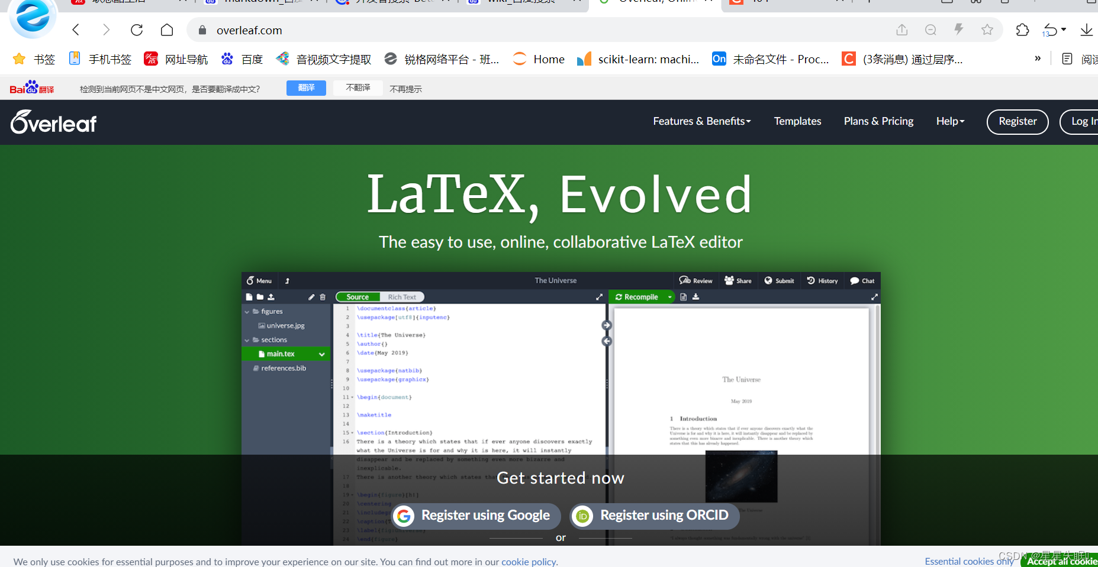1098x567 pixels.
Task: Open the browser home page icon
Action: click(x=167, y=30)
